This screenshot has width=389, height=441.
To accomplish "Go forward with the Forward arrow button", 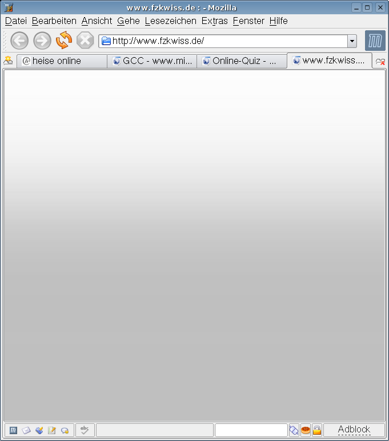I will click(x=42, y=41).
